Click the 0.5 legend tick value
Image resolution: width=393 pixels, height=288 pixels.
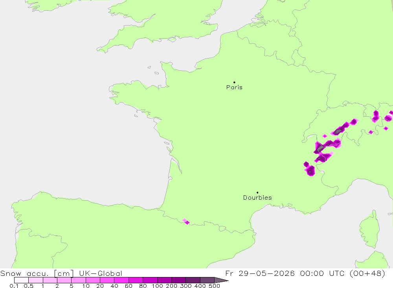29,286
